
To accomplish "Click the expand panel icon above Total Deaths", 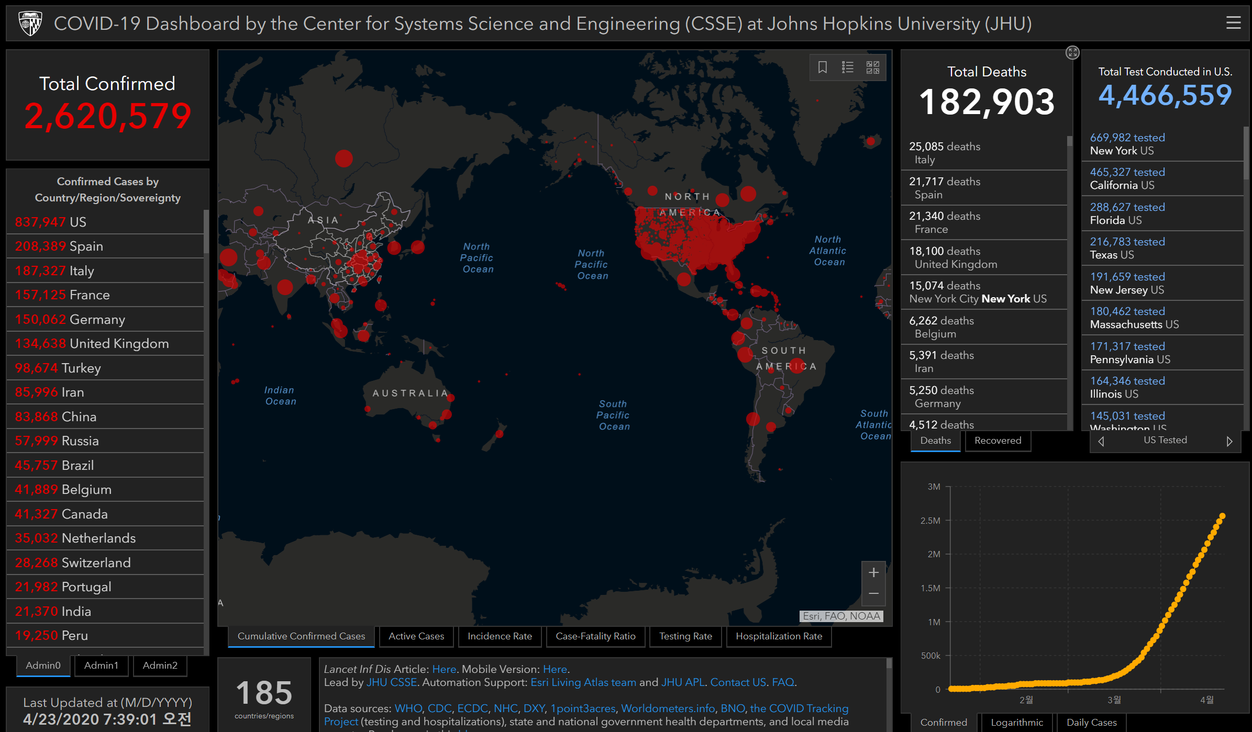I will tap(1072, 52).
